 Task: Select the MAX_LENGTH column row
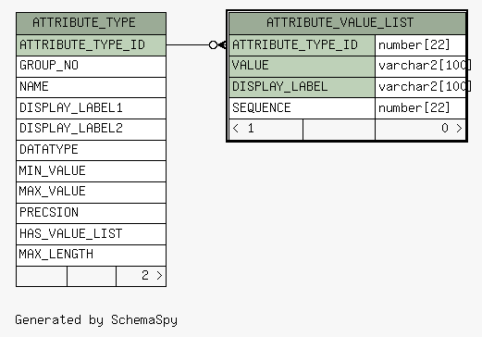91,256
